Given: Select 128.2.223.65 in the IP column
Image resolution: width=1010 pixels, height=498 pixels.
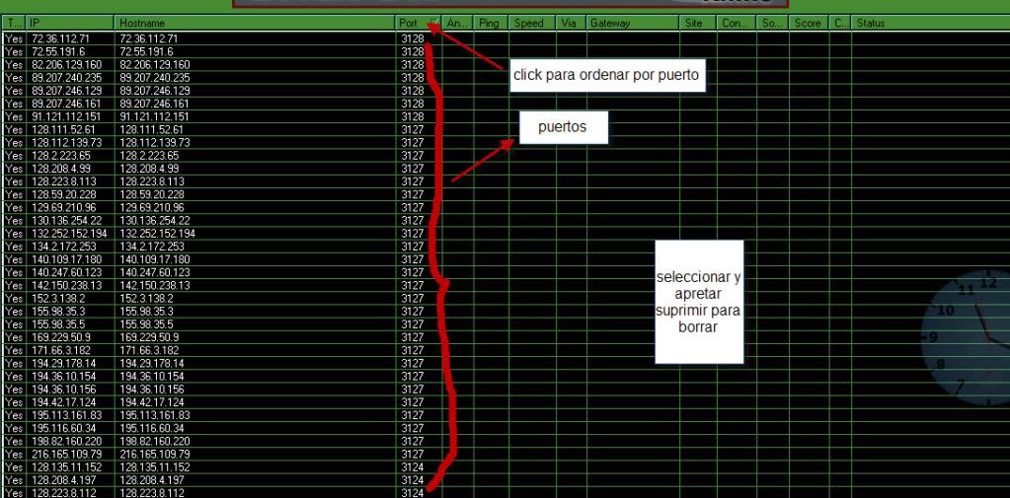Looking at the screenshot, I should [x=60, y=156].
